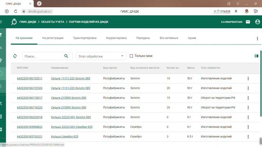Screen dimensions: 262x147
Task: Open row menu for 6432200186718017
Action: pos(248,98)
